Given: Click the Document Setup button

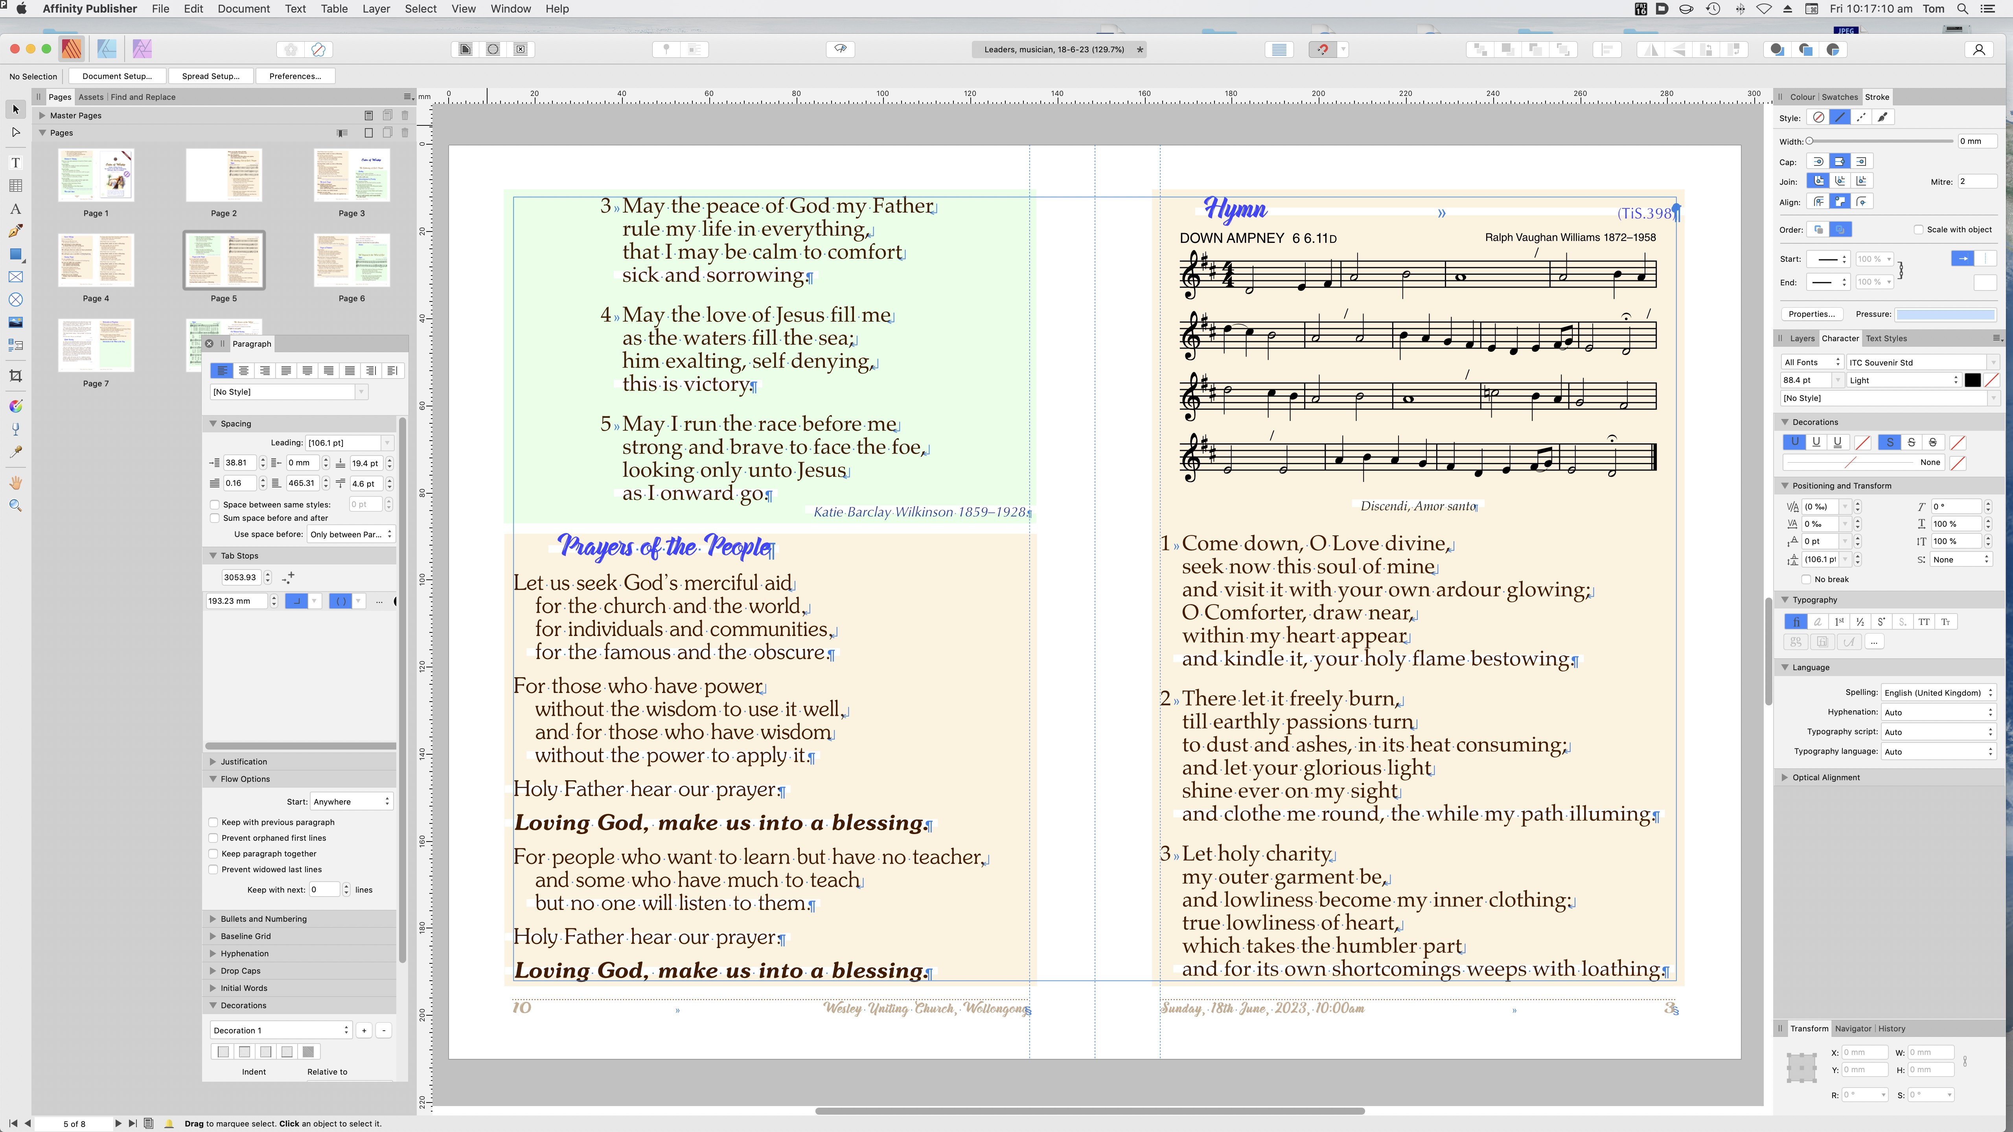Looking at the screenshot, I should [116, 76].
